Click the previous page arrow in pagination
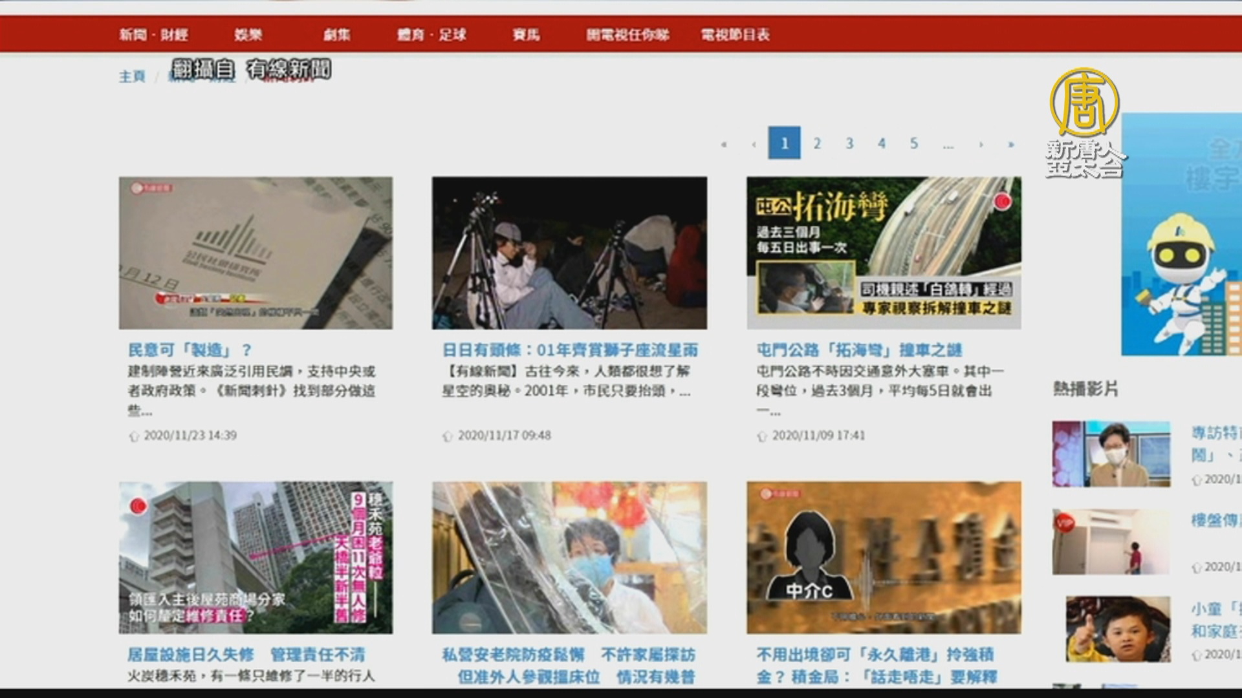This screenshot has width=1242, height=698. [754, 144]
